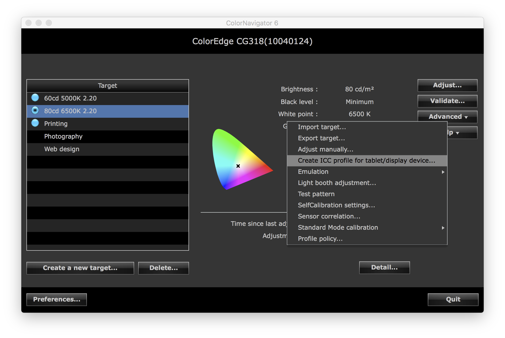Viewport: 505px width, 338px height.
Task: Select Create ICC profile for tablet/display device
Action: 367,161
